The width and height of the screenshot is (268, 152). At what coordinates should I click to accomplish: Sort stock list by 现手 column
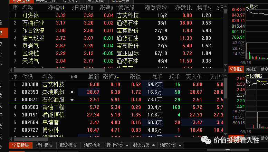coord(174,77)
